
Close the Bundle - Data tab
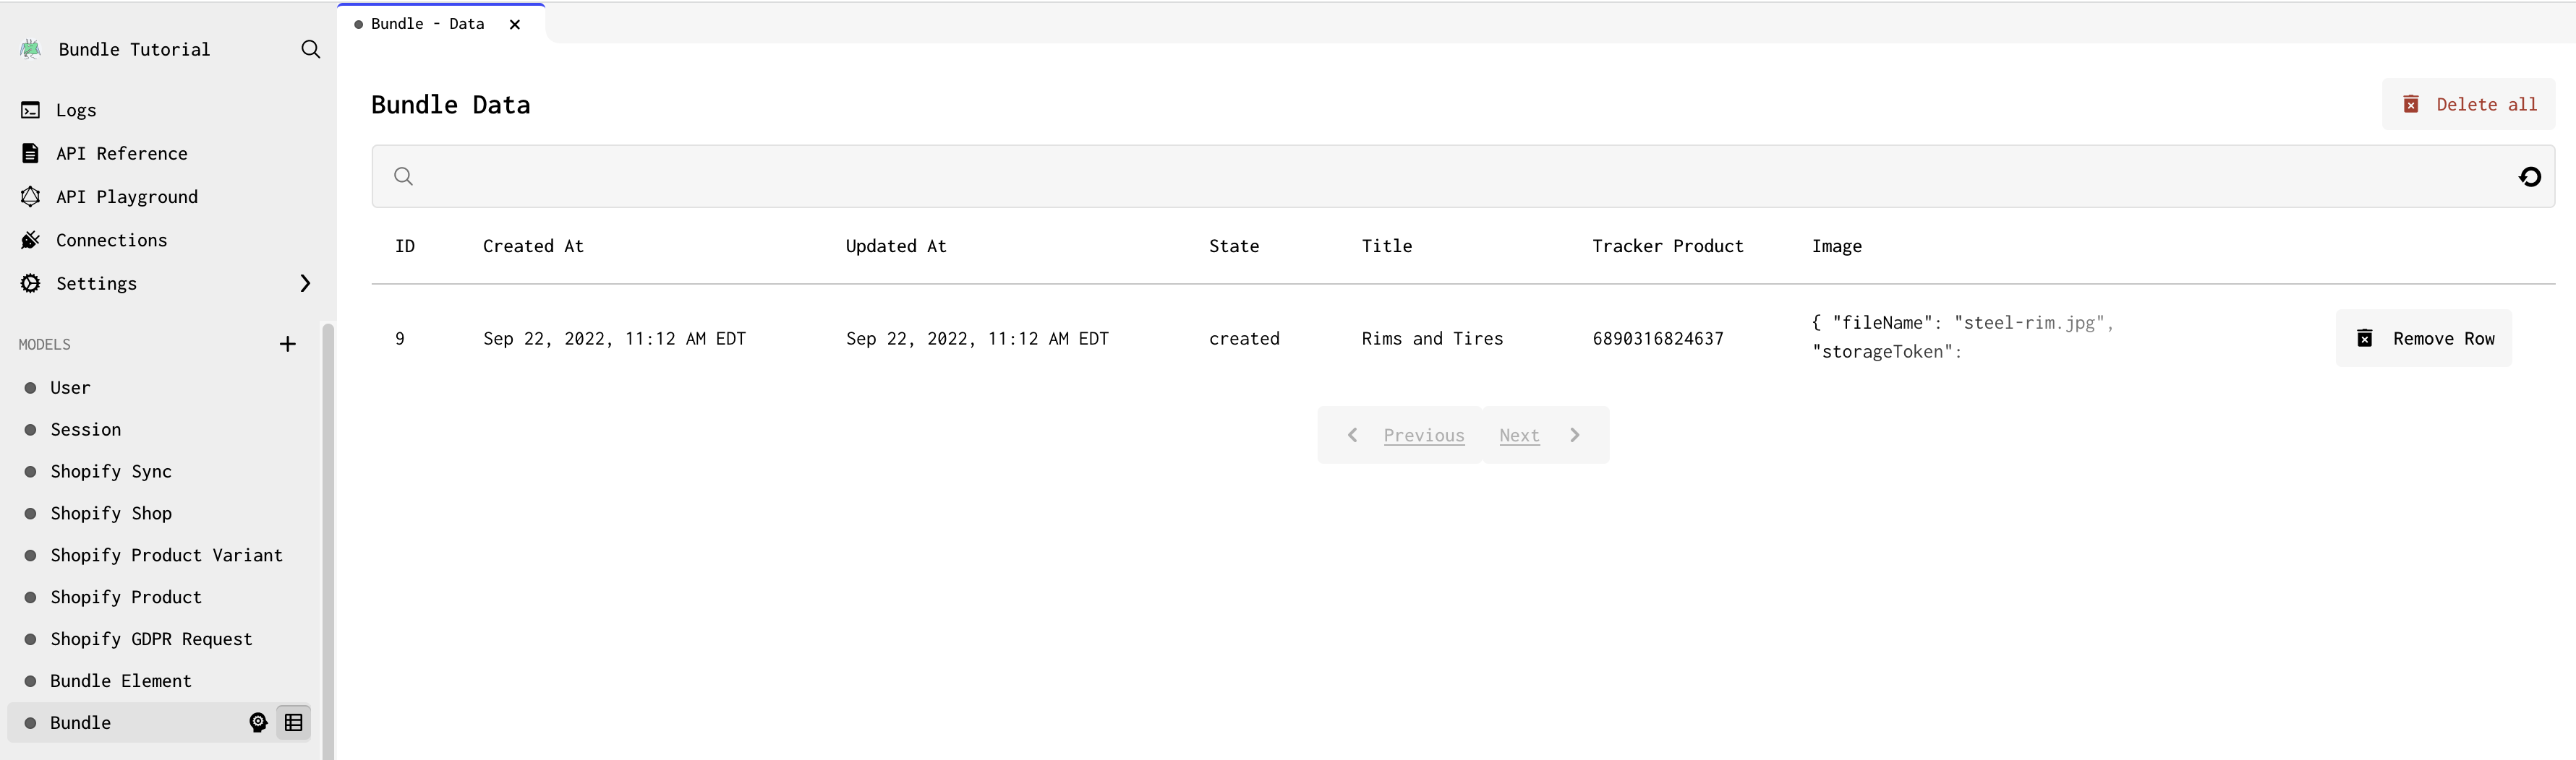[x=515, y=24]
